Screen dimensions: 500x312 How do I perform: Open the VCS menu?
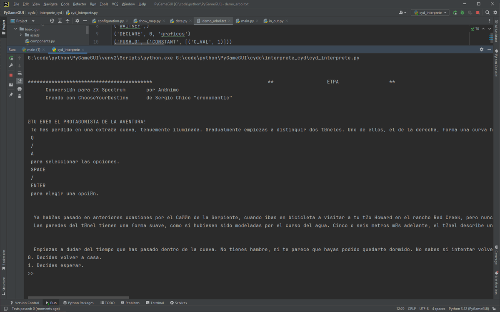pyautogui.click(x=115, y=4)
